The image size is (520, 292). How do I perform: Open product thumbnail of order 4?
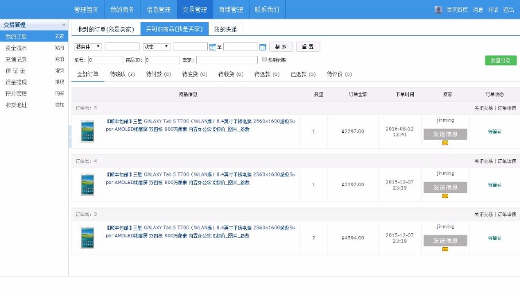87,185
